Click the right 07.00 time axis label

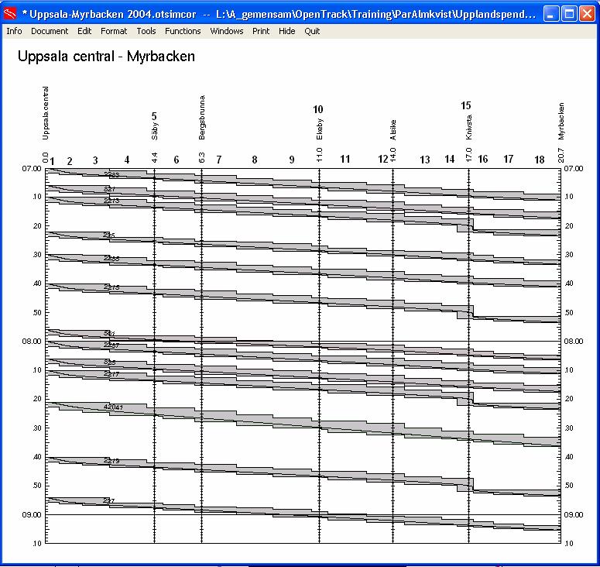574,168
